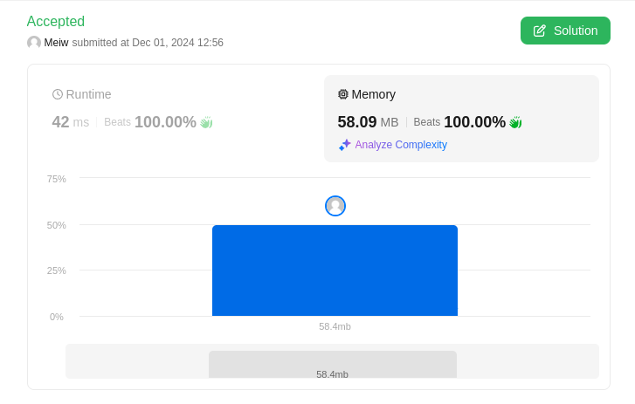Screen dimensions: 635x404
Task: Click the 75% axis label
Action: coord(56,179)
